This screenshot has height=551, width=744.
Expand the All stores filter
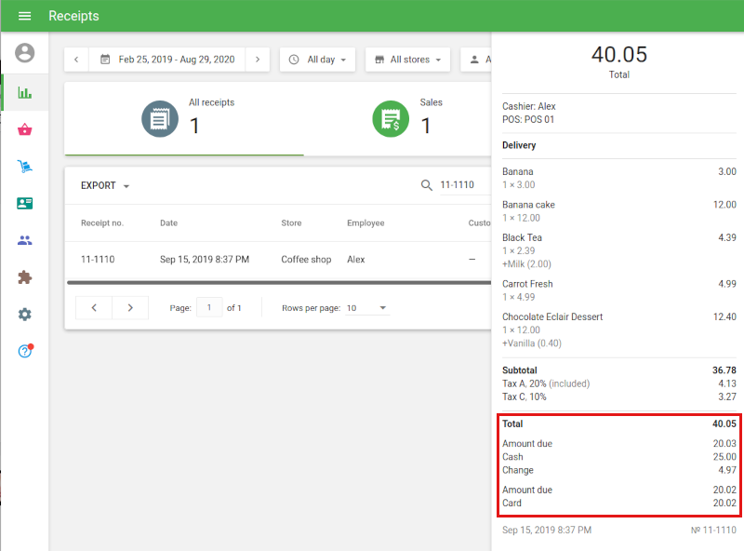(x=407, y=60)
